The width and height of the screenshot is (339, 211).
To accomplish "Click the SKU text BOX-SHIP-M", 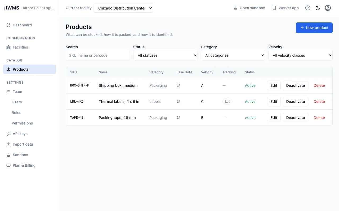I will (80, 85).
